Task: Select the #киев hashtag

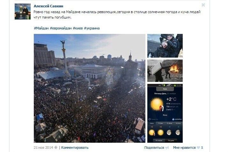Action: tap(78, 28)
